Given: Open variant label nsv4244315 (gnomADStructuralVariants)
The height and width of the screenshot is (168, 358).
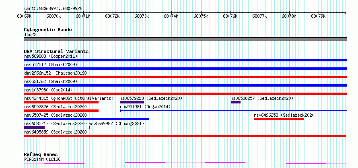Looking at the screenshot, I should 69,98.
